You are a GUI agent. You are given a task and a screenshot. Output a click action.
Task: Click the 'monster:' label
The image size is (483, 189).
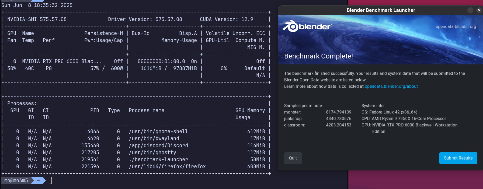(x=292, y=112)
